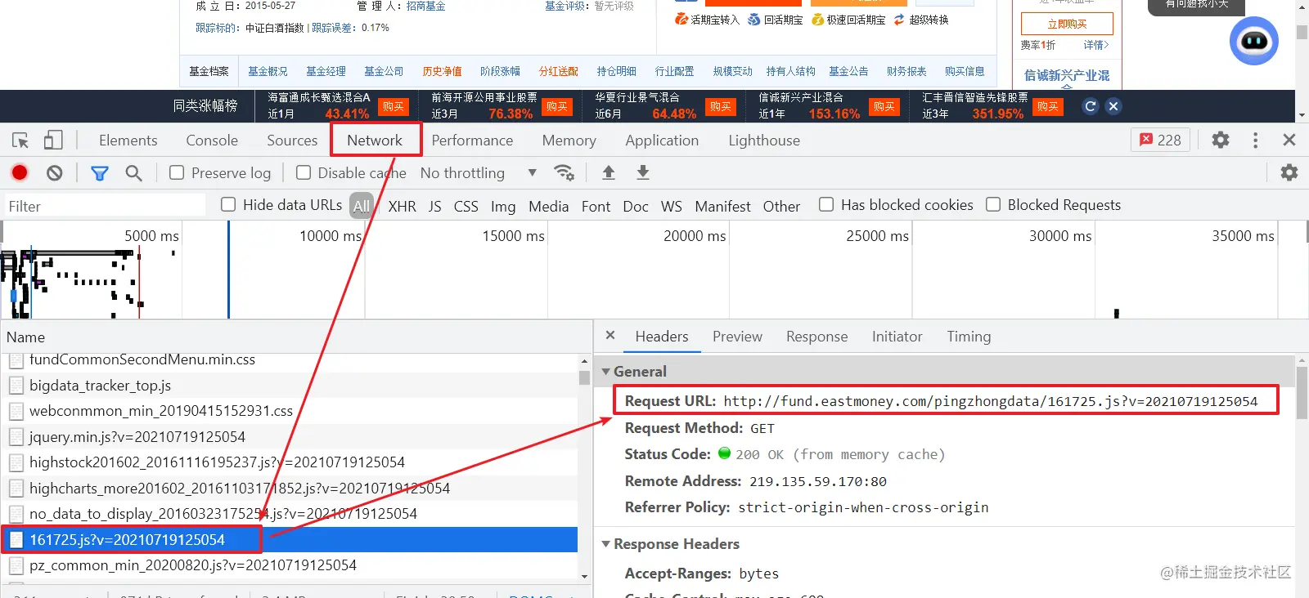Click file icon of bigdata_tracker_top.js

(16, 386)
